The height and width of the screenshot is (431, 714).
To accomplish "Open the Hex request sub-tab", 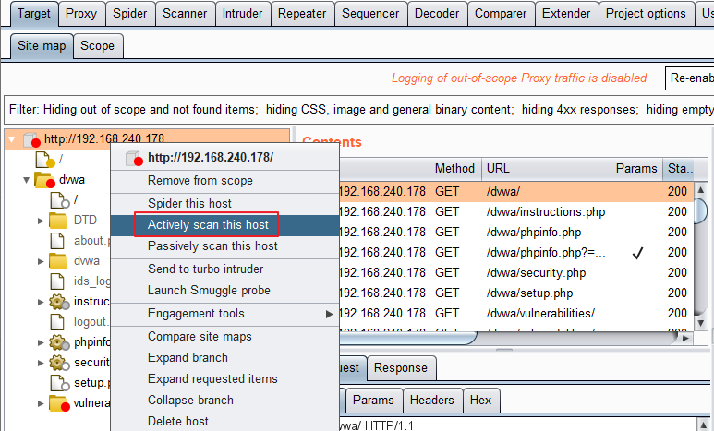I will point(481,401).
